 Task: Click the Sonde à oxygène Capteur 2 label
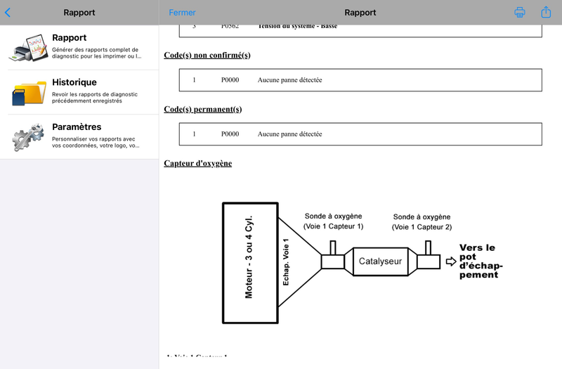(421, 222)
